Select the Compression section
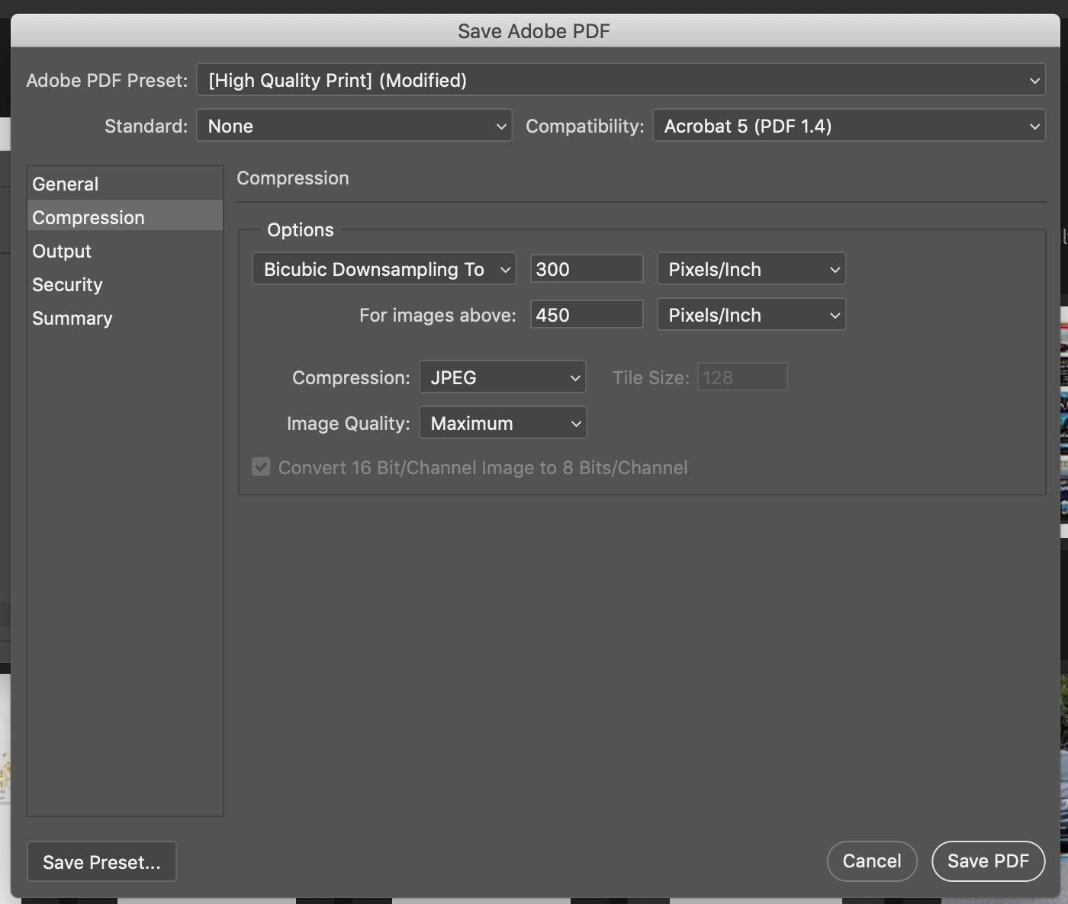1068x904 pixels. (x=88, y=216)
